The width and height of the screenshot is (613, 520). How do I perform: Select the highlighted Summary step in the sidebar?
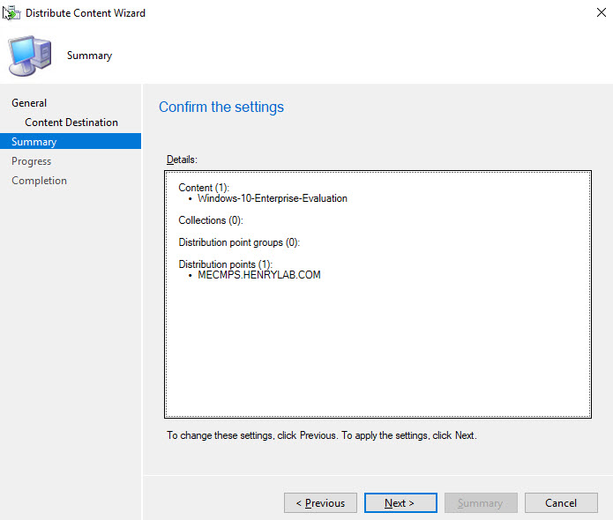click(x=34, y=142)
